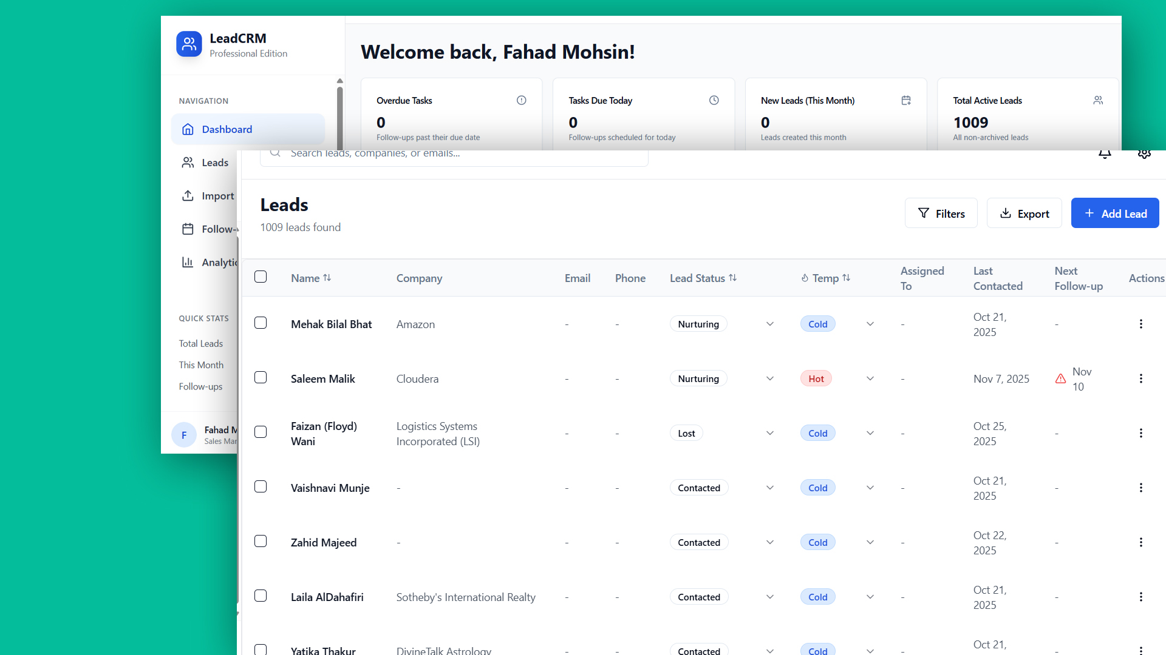This screenshot has height=655, width=1166.
Task: Switch to the Dashboard navigation item
Action: point(227,129)
